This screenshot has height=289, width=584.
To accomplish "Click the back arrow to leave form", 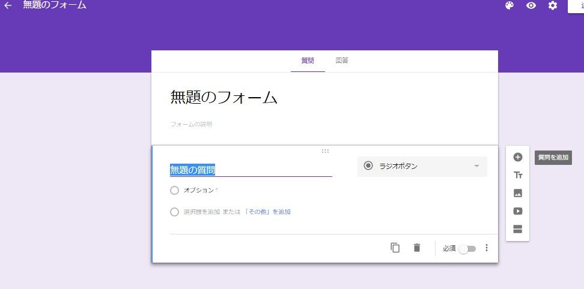I will coord(8,5).
